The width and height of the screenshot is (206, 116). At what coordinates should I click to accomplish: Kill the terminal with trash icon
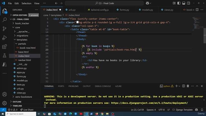pos(188,86)
